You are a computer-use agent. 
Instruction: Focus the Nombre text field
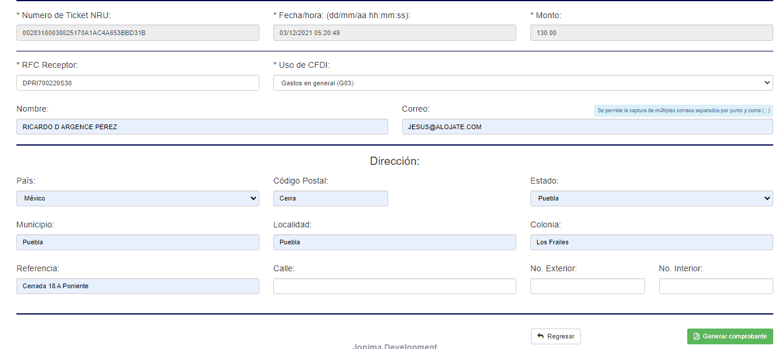(202, 127)
